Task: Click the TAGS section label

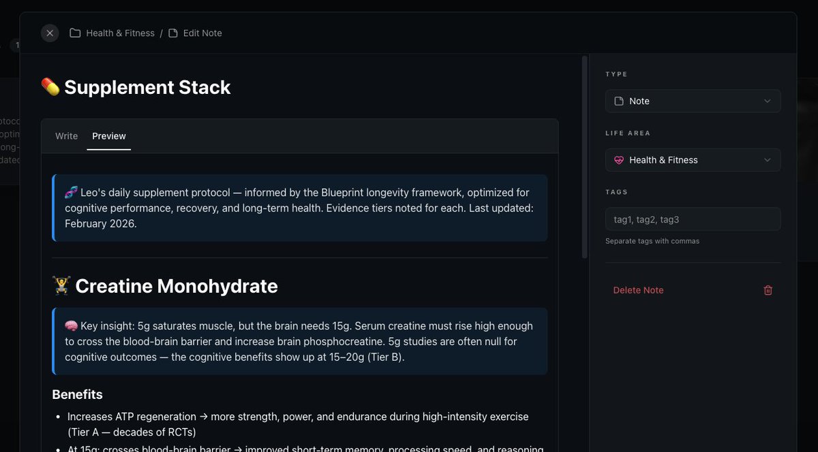Action: tap(616, 193)
